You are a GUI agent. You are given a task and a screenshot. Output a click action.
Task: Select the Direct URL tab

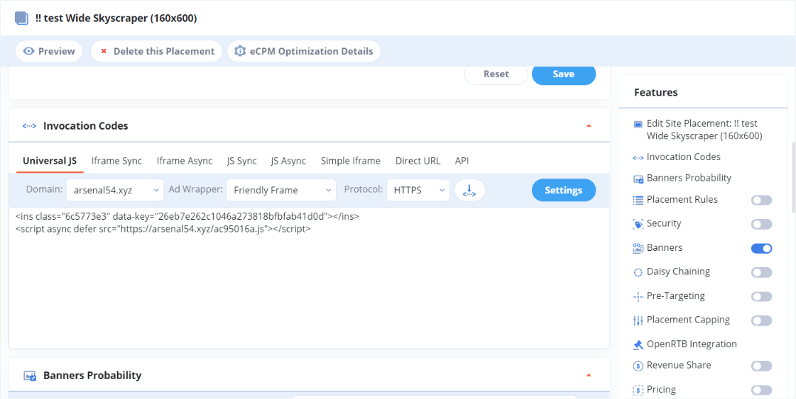click(x=418, y=161)
